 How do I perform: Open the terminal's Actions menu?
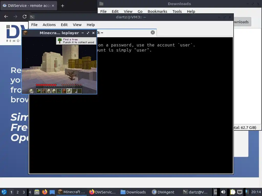pos(49,25)
